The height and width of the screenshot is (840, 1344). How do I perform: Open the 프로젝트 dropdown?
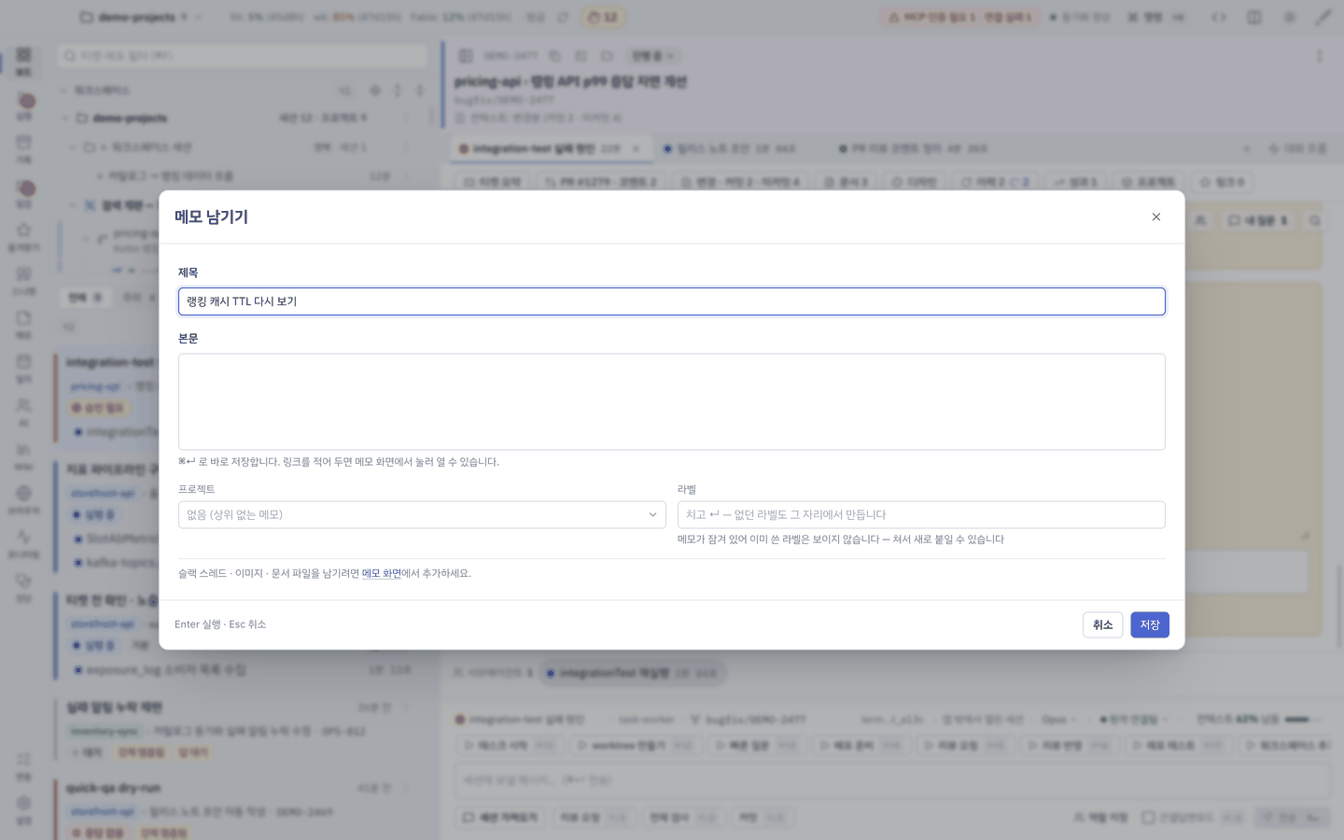point(422,514)
